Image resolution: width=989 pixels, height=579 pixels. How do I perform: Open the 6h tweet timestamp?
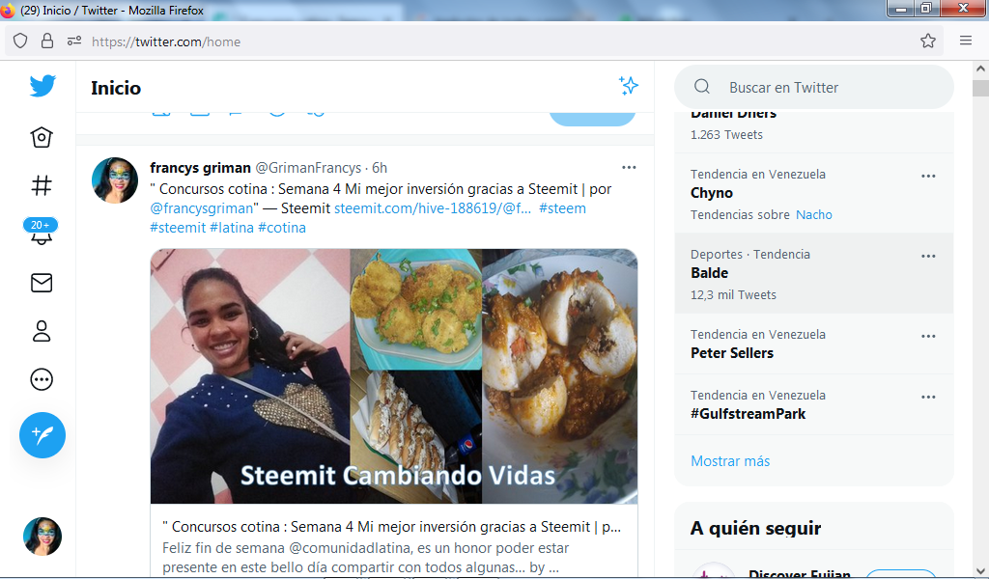tap(379, 168)
